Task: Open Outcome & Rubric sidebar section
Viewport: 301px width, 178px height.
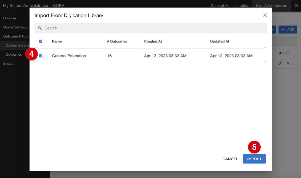Action: 16,36
